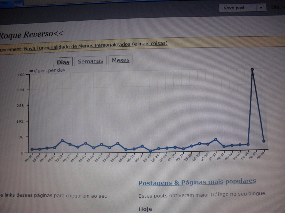Click the 05-12 data point on the chart
The image size is (285, 213).
(x=62, y=141)
